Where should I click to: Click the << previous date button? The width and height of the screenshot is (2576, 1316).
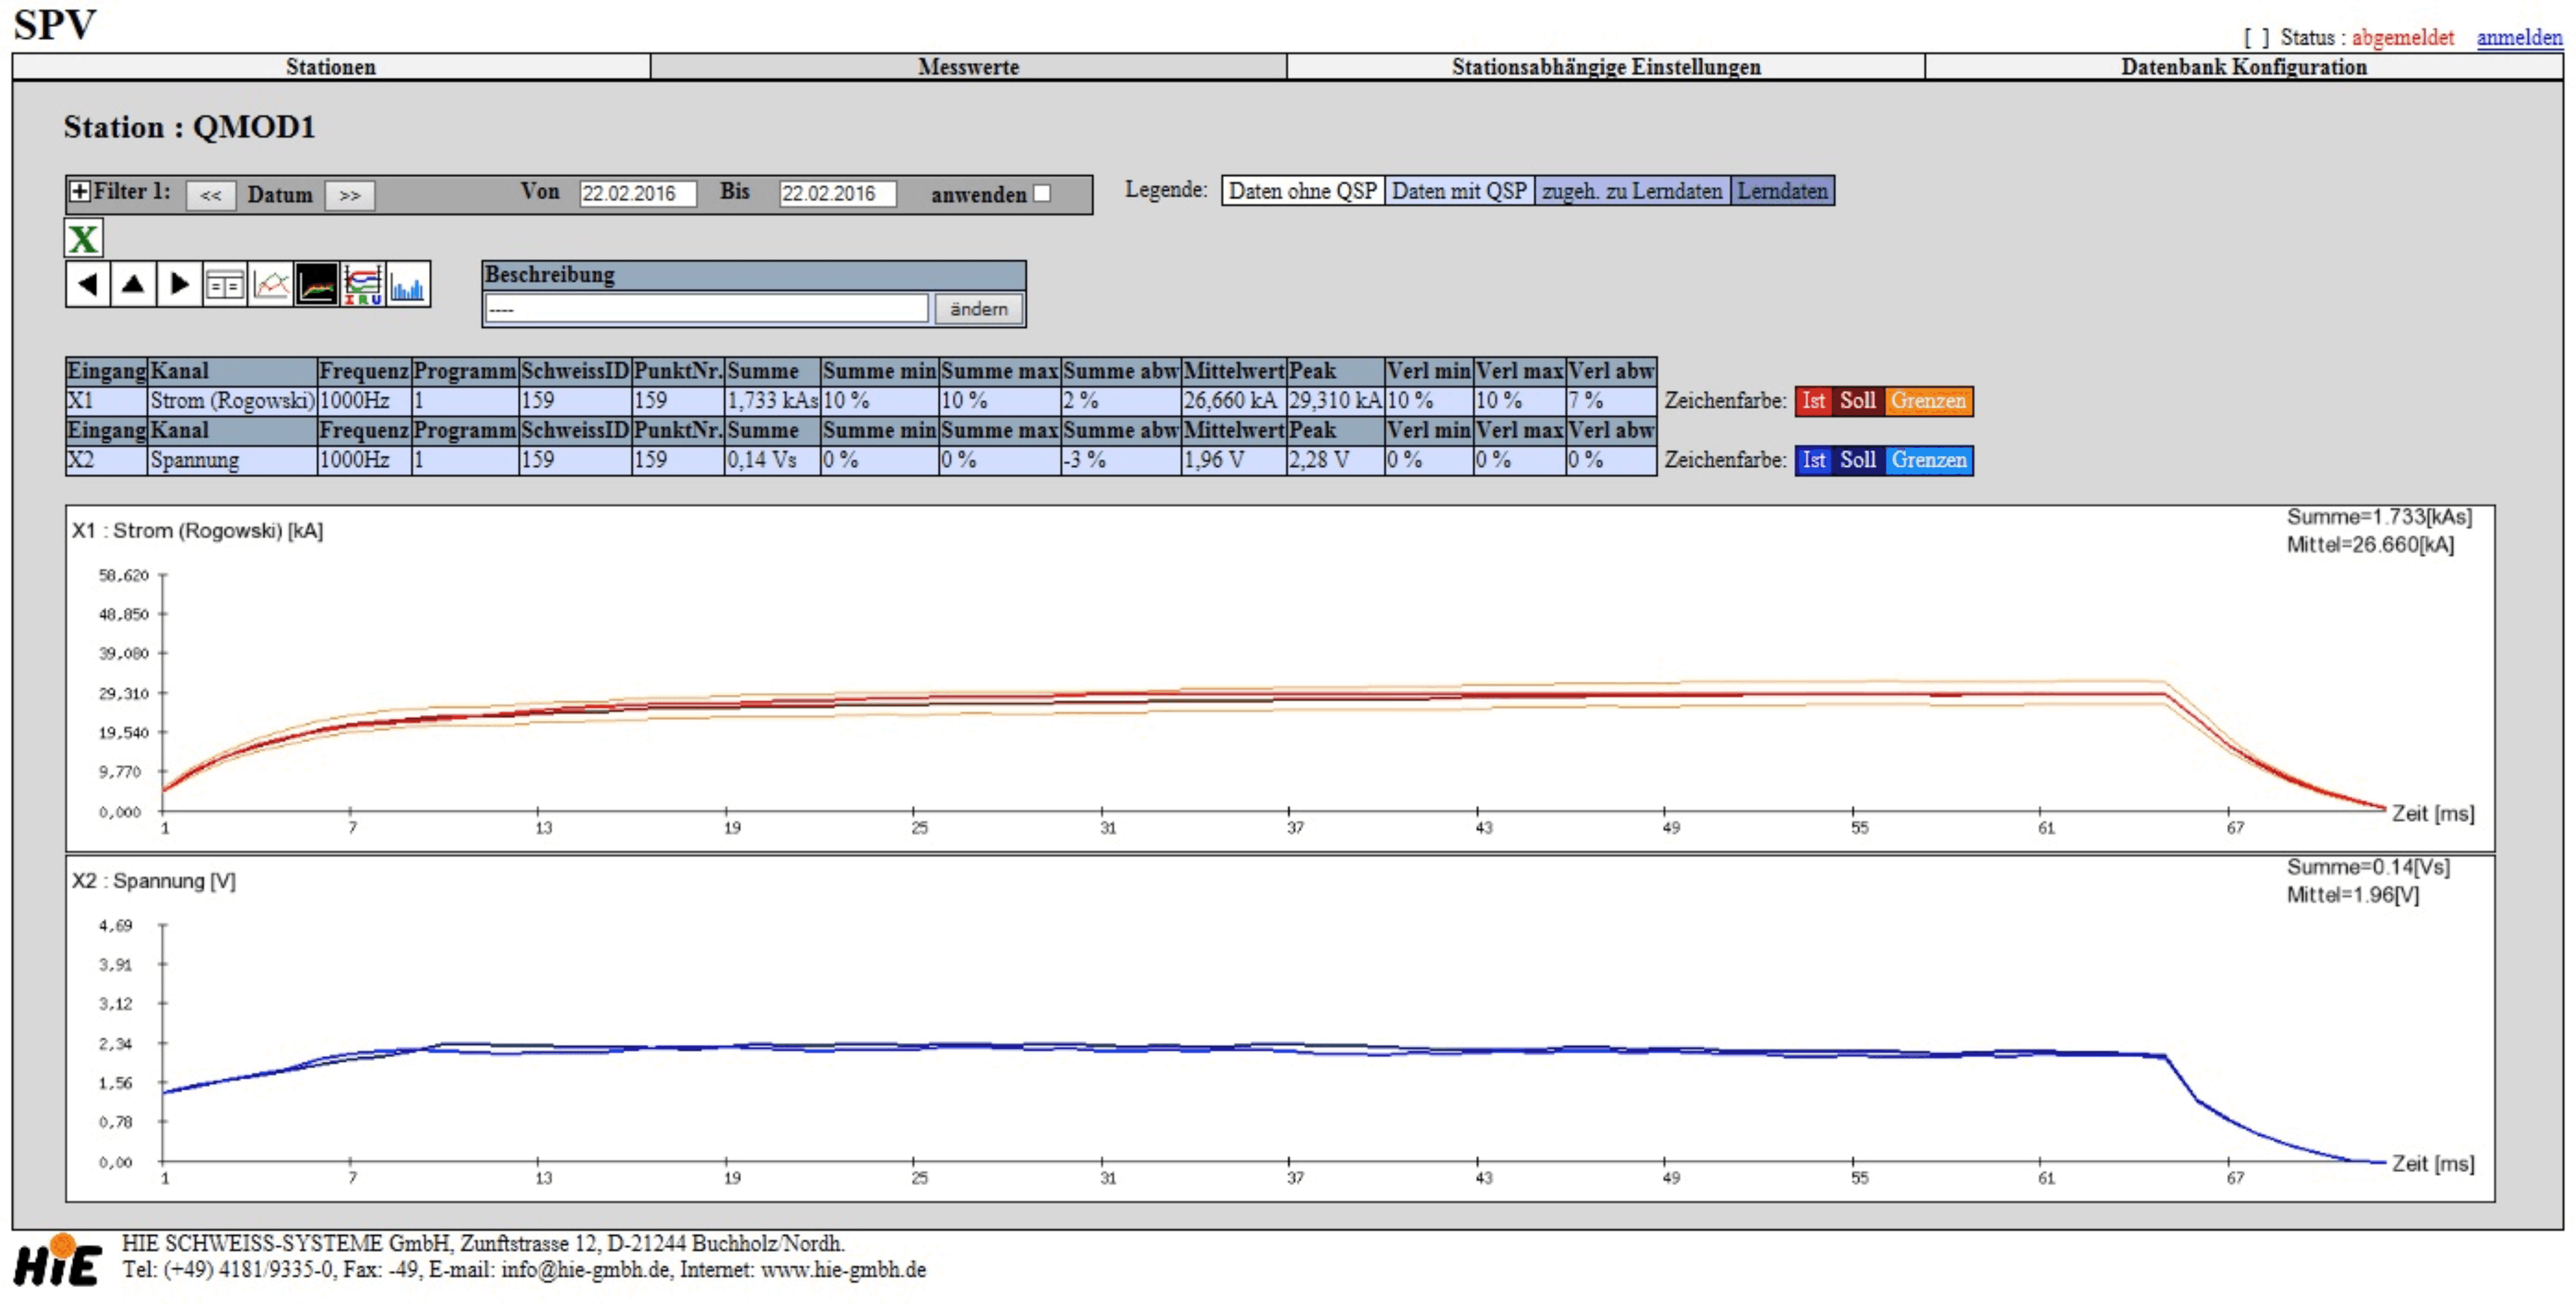[211, 195]
